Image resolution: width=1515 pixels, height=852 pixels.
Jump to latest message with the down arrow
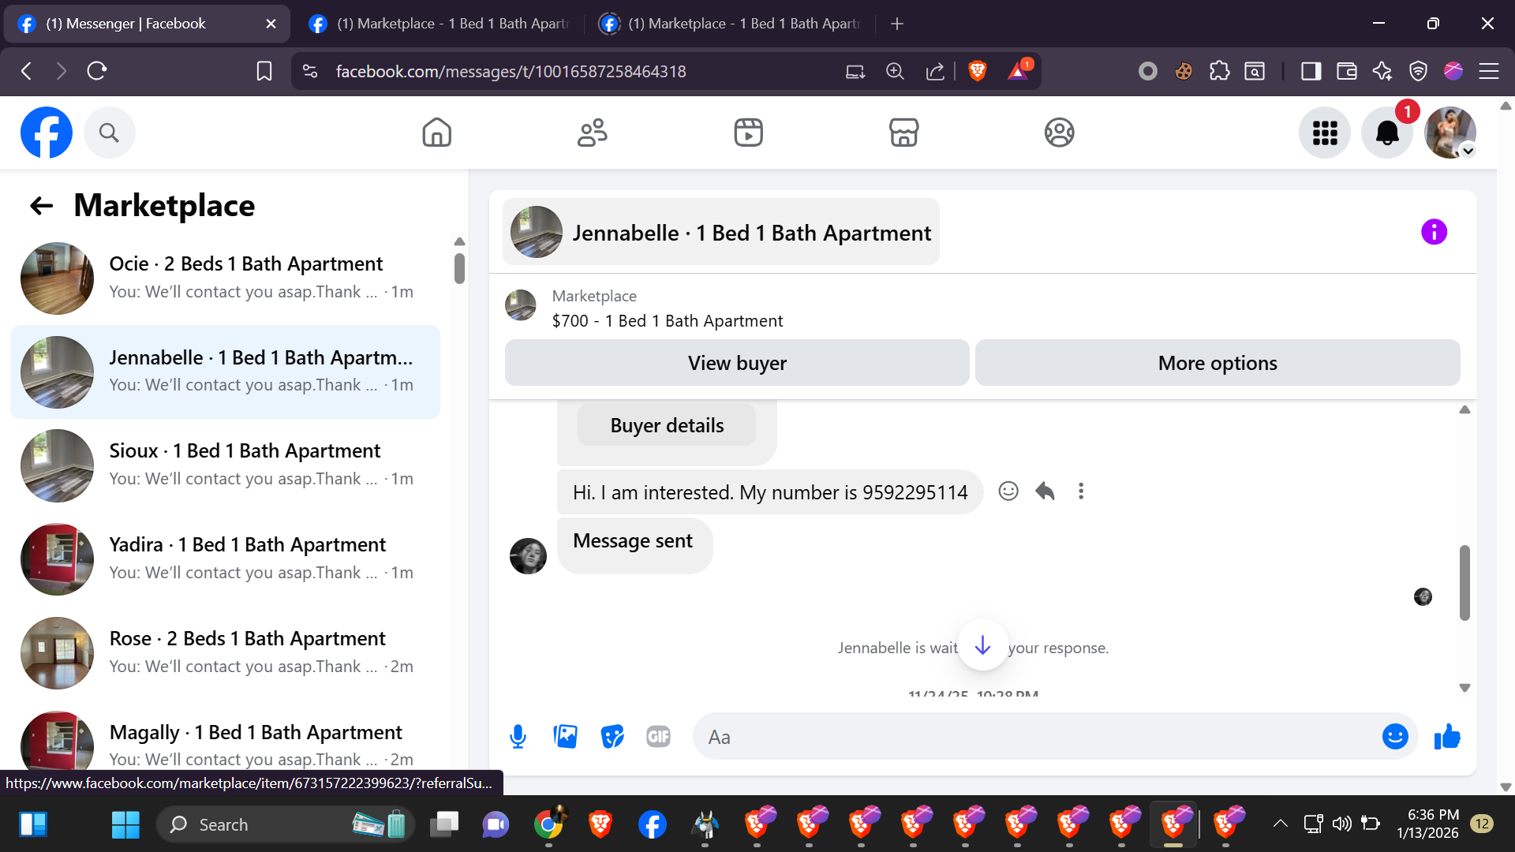(982, 646)
